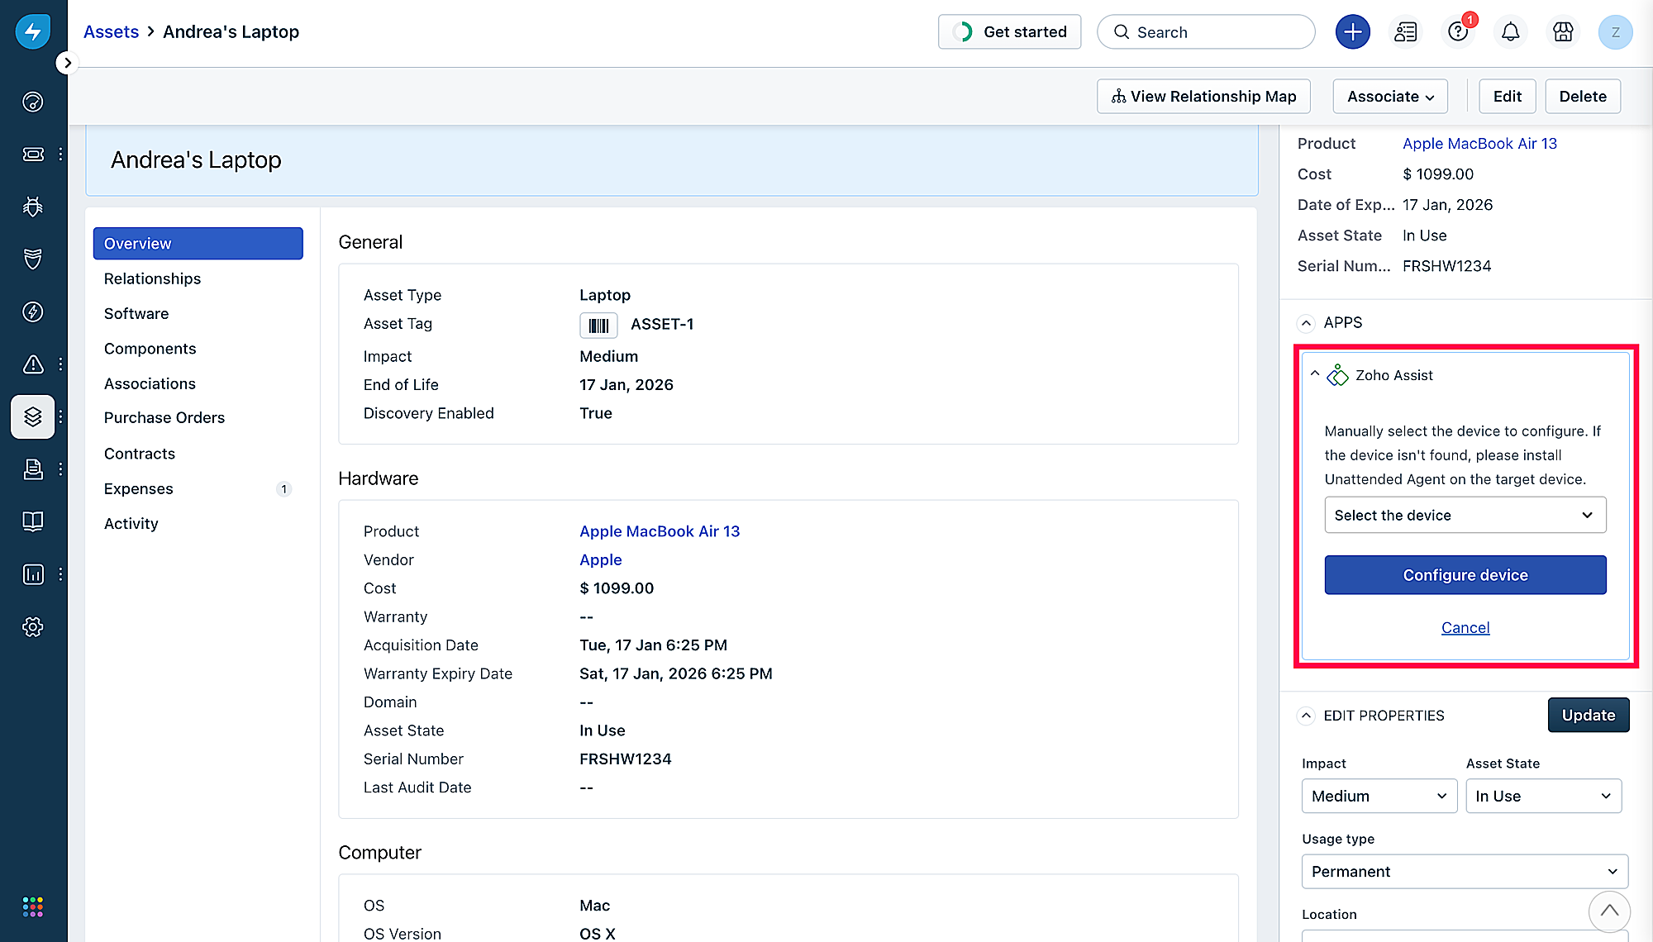Open the help question mark icon
This screenshot has height=942, width=1653.
(x=1458, y=32)
